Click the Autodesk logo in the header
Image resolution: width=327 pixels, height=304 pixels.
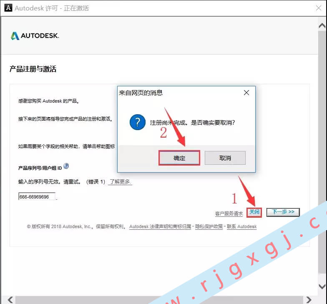35,36
